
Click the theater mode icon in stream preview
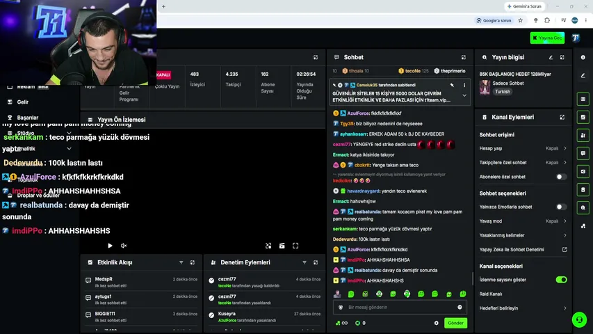pos(282,246)
